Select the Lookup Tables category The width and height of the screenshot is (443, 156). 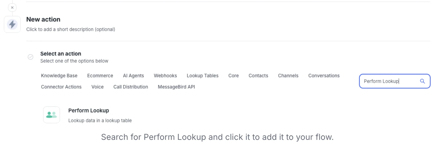click(x=202, y=76)
